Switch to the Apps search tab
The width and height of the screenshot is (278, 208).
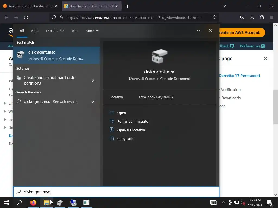coord(35,31)
